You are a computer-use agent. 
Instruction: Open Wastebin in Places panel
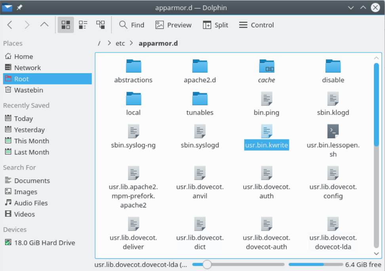point(48,90)
